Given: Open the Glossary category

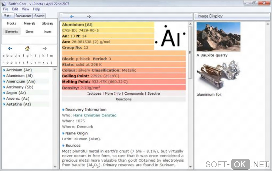Looking at the screenshot, I should click(47, 23).
